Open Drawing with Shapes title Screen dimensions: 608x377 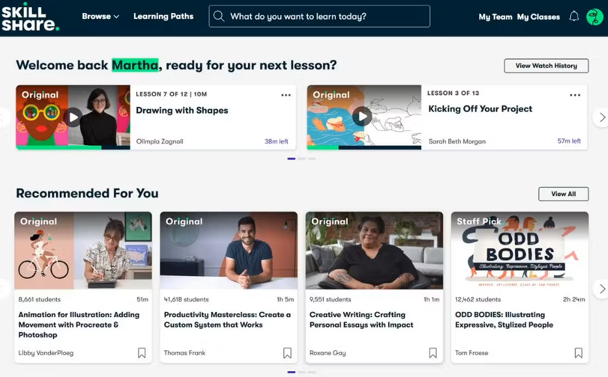182,111
